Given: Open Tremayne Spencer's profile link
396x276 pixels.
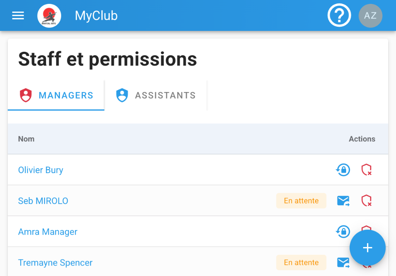Looking at the screenshot, I should pos(55,263).
